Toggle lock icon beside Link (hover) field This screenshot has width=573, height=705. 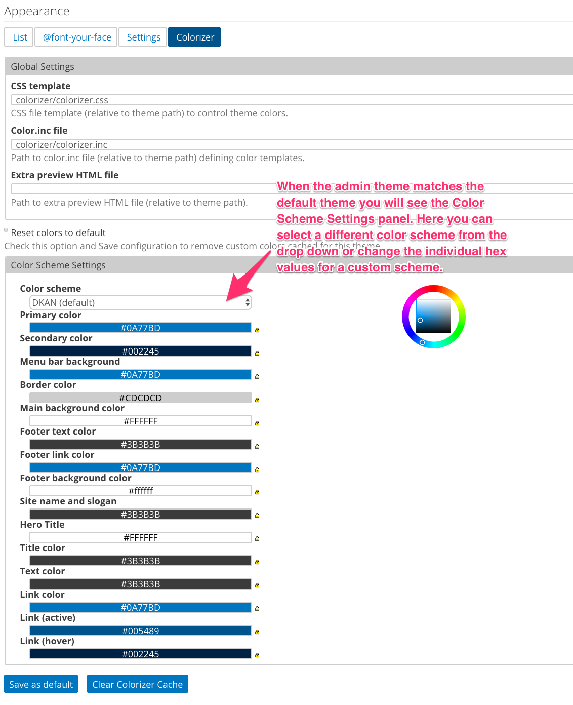tap(257, 655)
